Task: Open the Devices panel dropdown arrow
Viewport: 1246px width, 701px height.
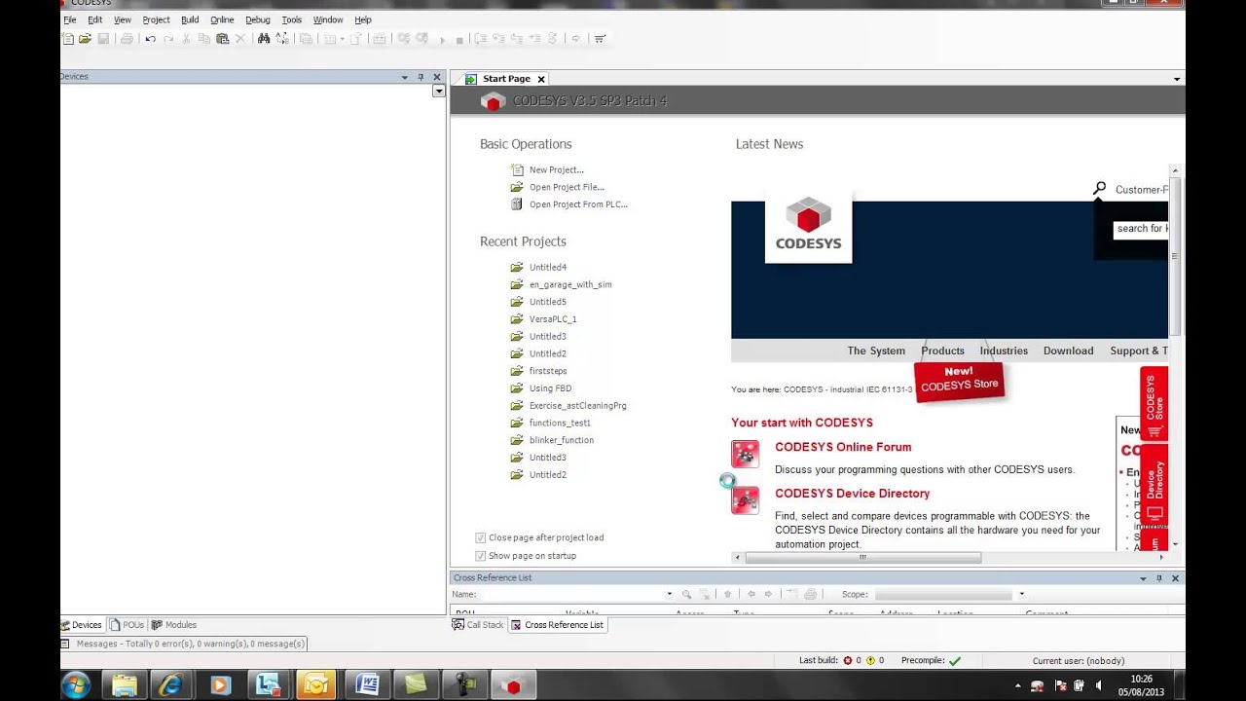Action: (x=405, y=77)
